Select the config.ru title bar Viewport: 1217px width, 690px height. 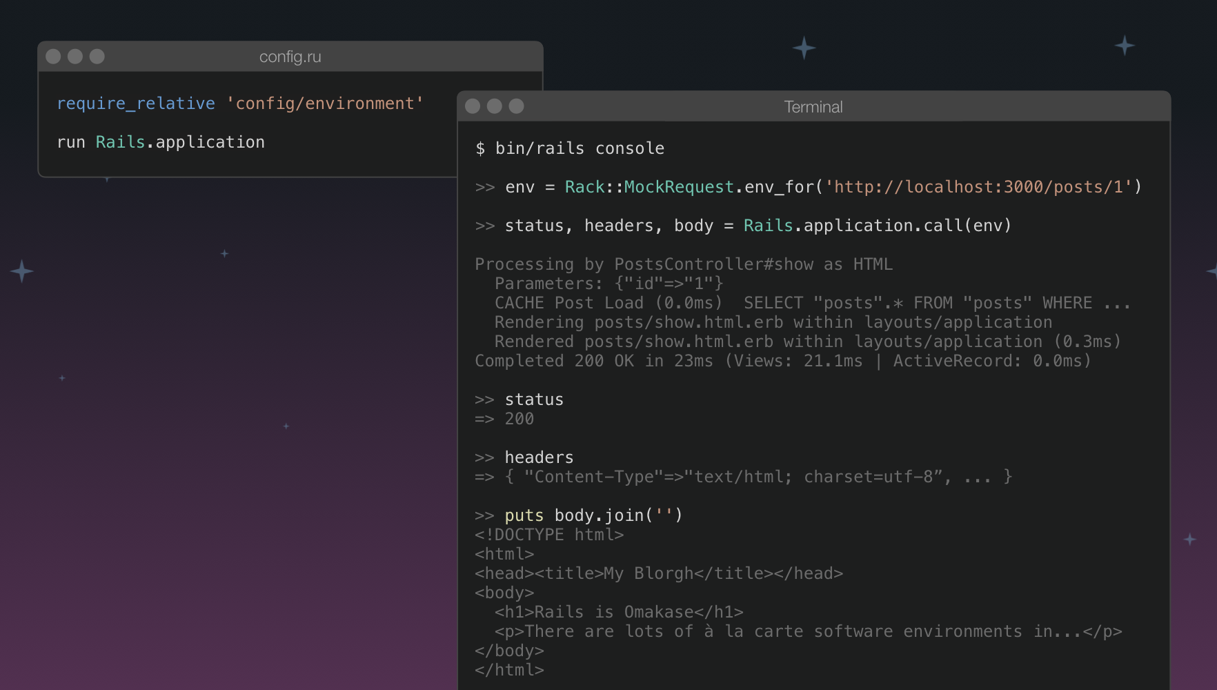tap(290, 57)
